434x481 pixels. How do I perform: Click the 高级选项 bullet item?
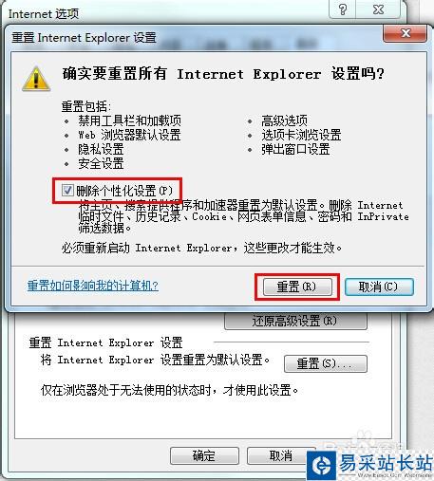click(x=284, y=120)
